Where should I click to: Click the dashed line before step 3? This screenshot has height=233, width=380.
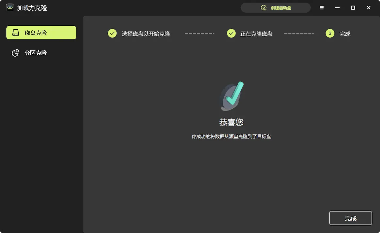tap(299, 33)
